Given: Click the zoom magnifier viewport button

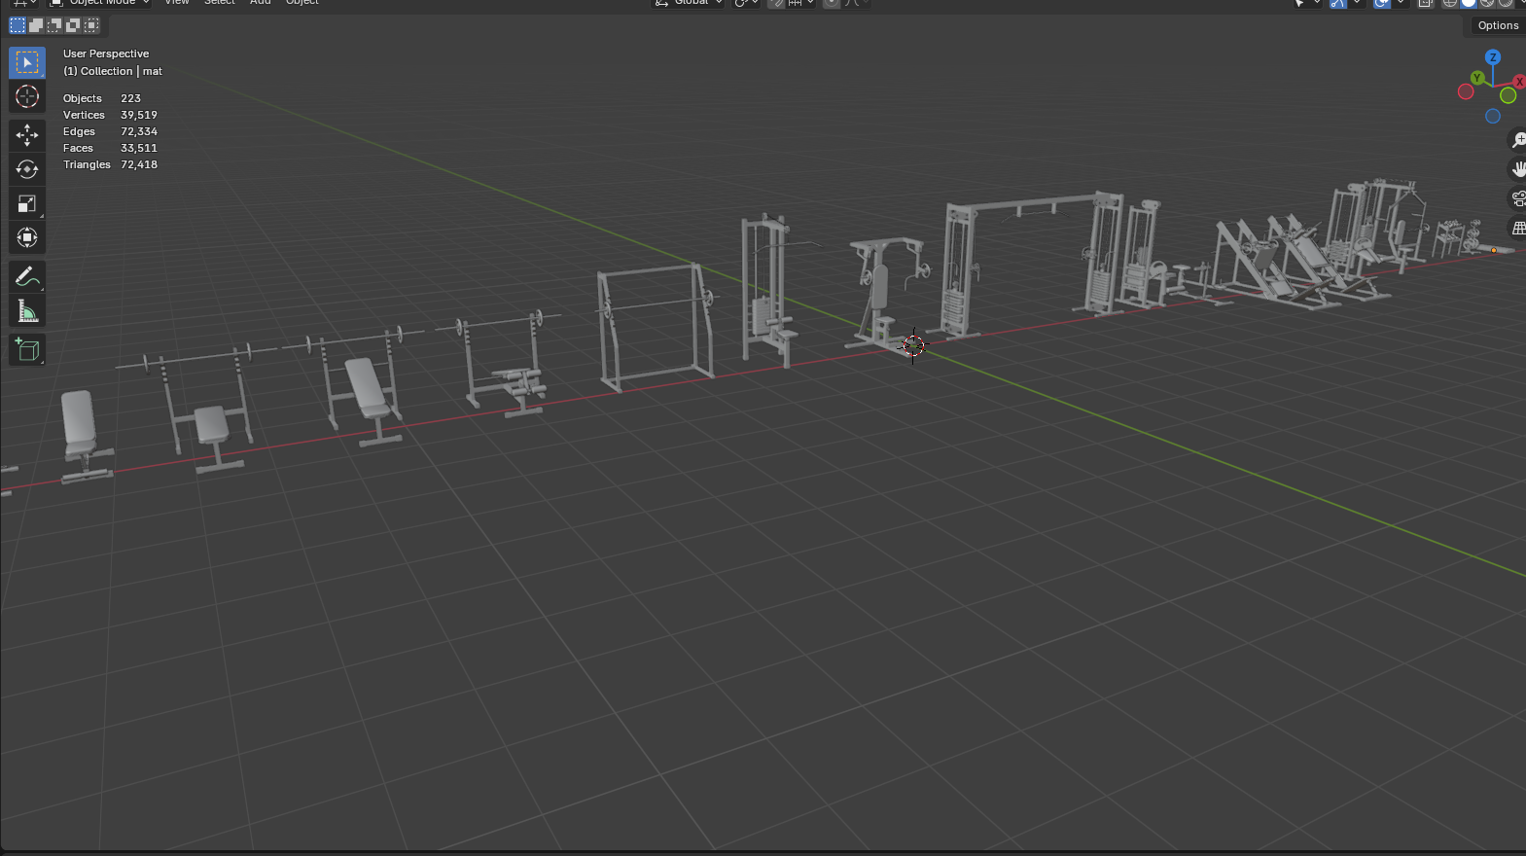Looking at the screenshot, I should point(1518,141).
